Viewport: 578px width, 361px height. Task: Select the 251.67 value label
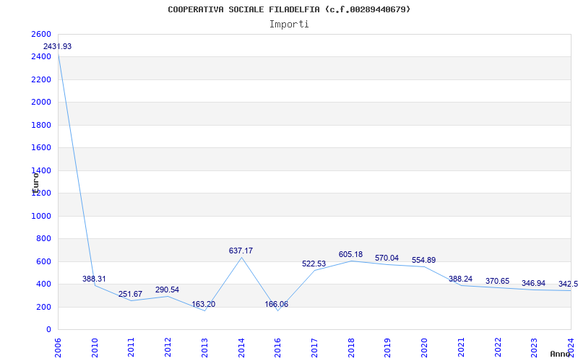131,295
